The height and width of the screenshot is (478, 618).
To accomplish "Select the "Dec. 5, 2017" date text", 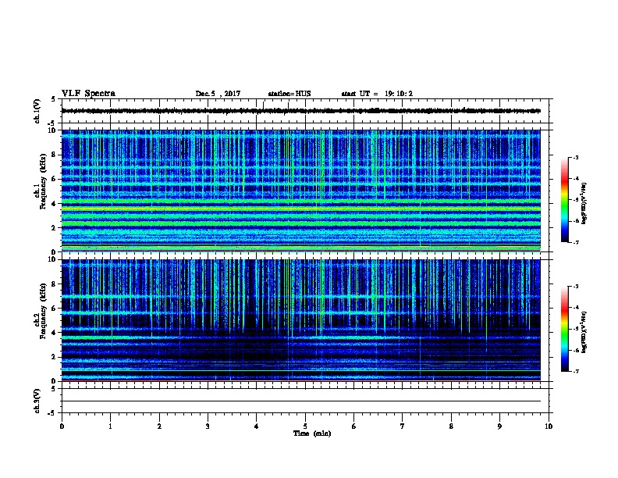I will click(x=218, y=94).
